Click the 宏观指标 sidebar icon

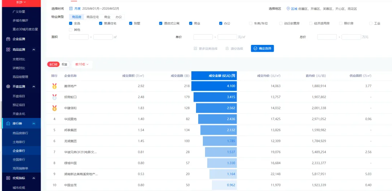tap(8, 178)
